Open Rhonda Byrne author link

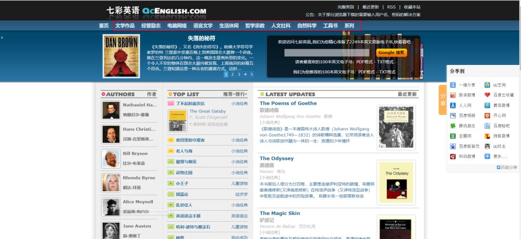point(139,178)
